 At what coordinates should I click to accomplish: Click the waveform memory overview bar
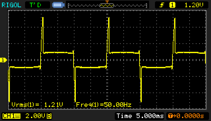coord(107,6)
